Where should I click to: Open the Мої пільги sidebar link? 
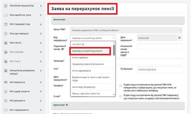tap(15, 61)
